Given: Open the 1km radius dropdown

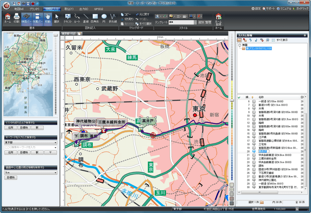Looking at the screenshot, I should coord(31,172).
